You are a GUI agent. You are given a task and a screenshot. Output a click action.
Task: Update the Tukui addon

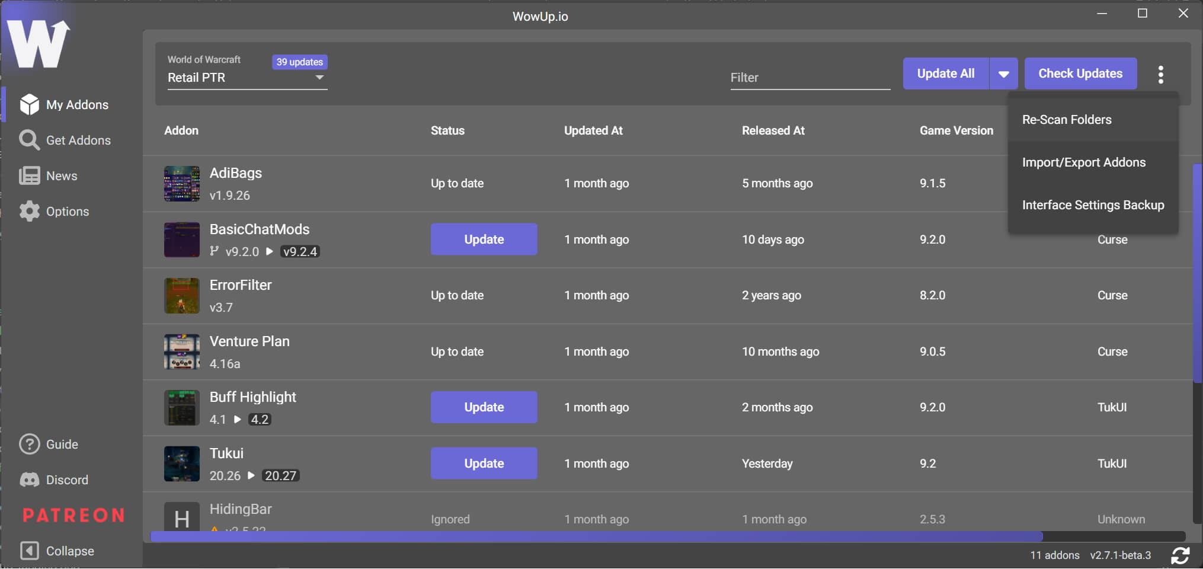click(484, 463)
